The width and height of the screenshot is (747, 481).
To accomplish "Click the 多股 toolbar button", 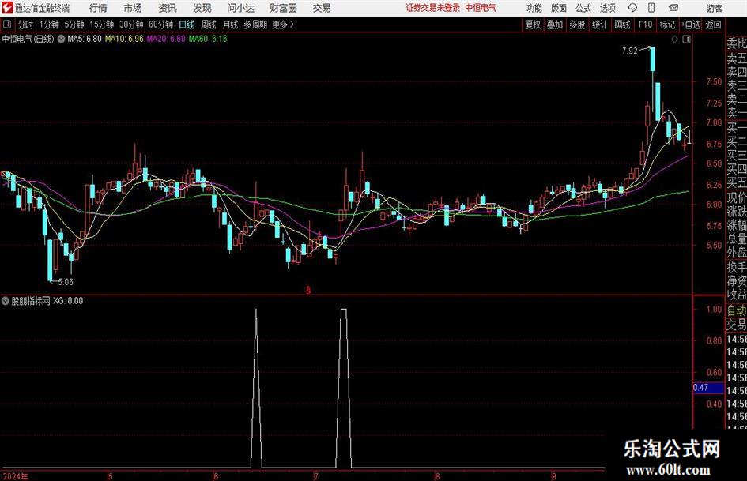I will pyautogui.click(x=577, y=24).
